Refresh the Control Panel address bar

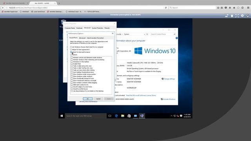pyautogui.click(x=147, y=34)
